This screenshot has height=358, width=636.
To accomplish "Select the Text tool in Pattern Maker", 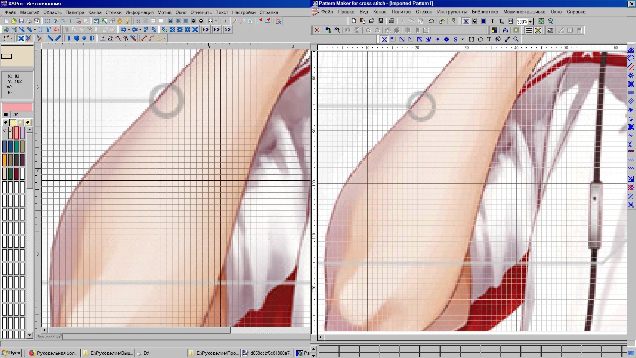I will coord(489,39).
